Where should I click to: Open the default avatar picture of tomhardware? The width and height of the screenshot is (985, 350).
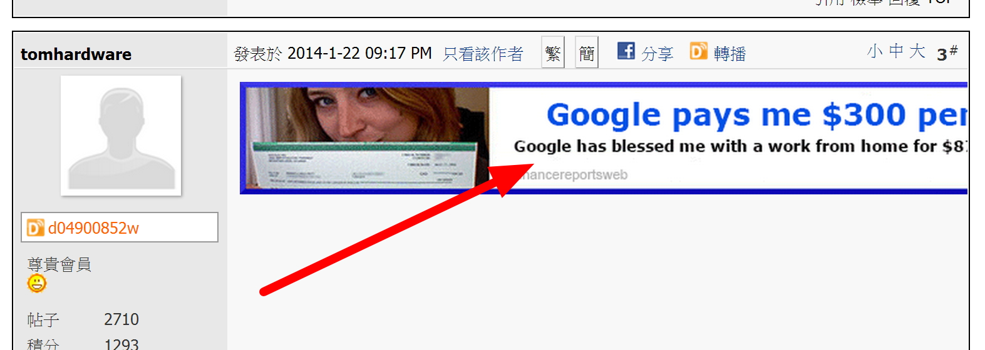121,136
